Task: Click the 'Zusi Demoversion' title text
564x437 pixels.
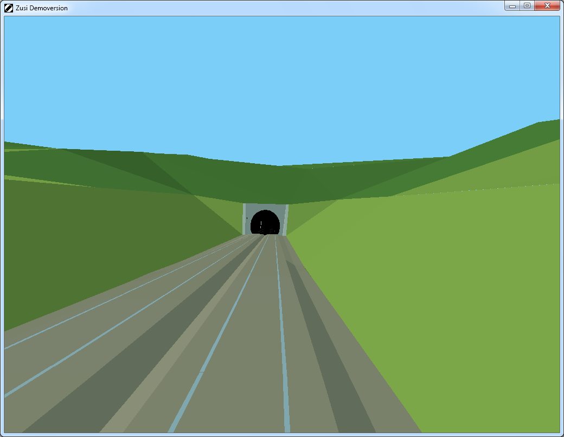Action: [x=42, y=8]
